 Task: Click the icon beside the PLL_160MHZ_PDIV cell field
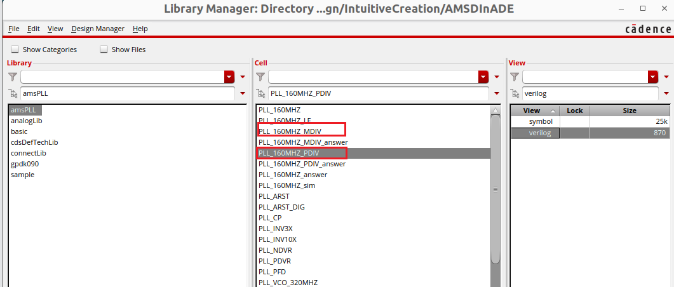tap(260, 93)
